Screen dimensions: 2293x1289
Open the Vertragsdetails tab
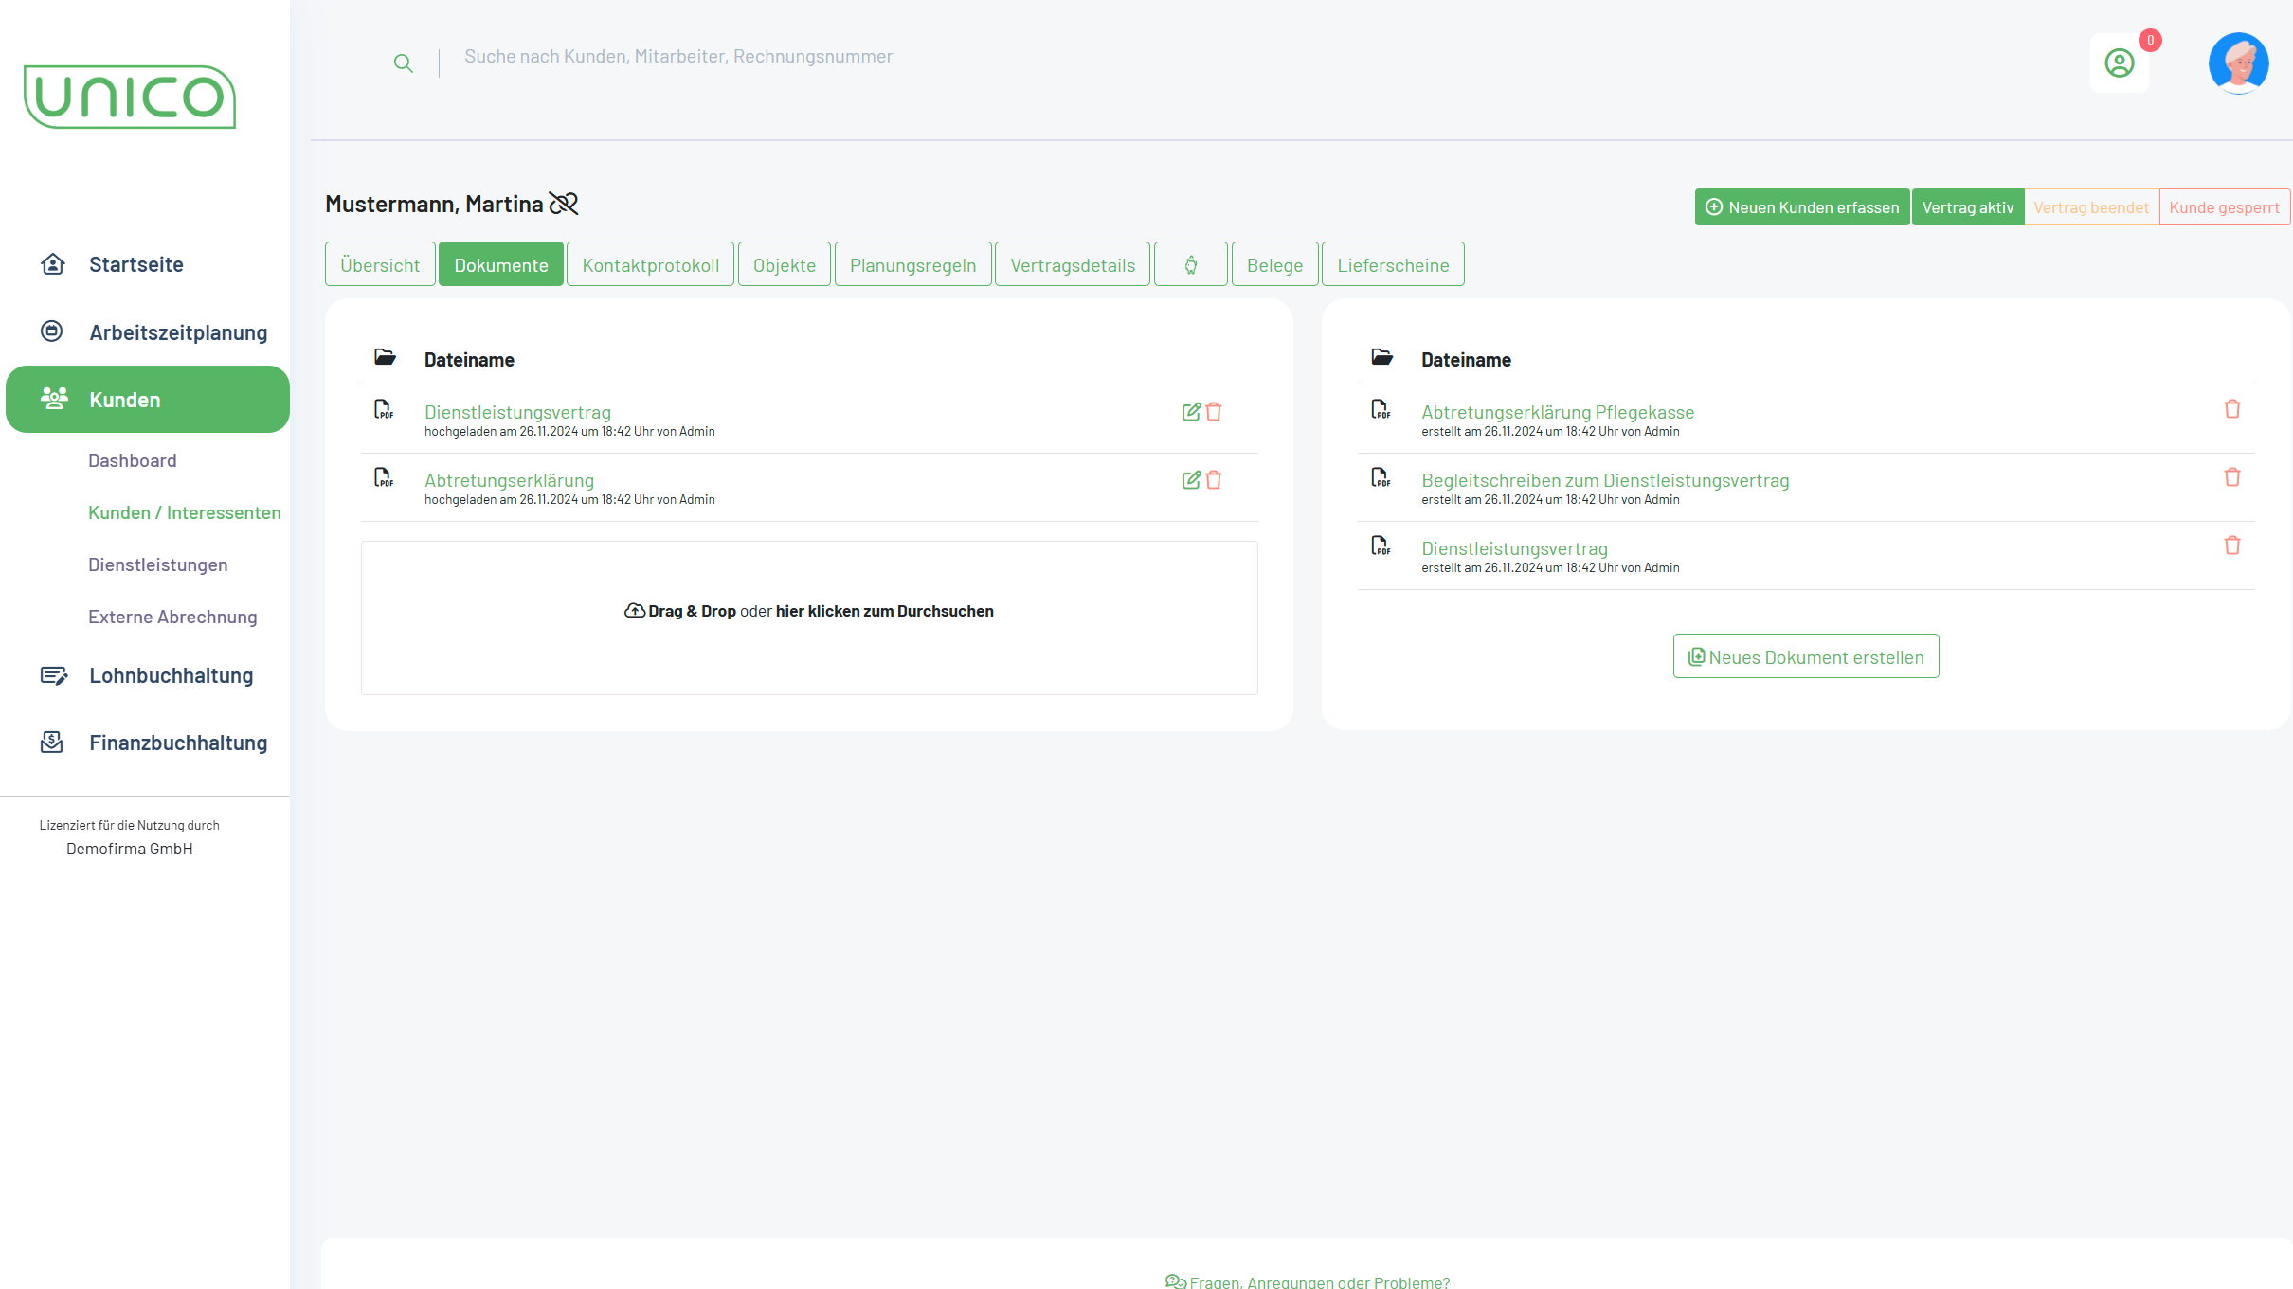pos(1072,265)
